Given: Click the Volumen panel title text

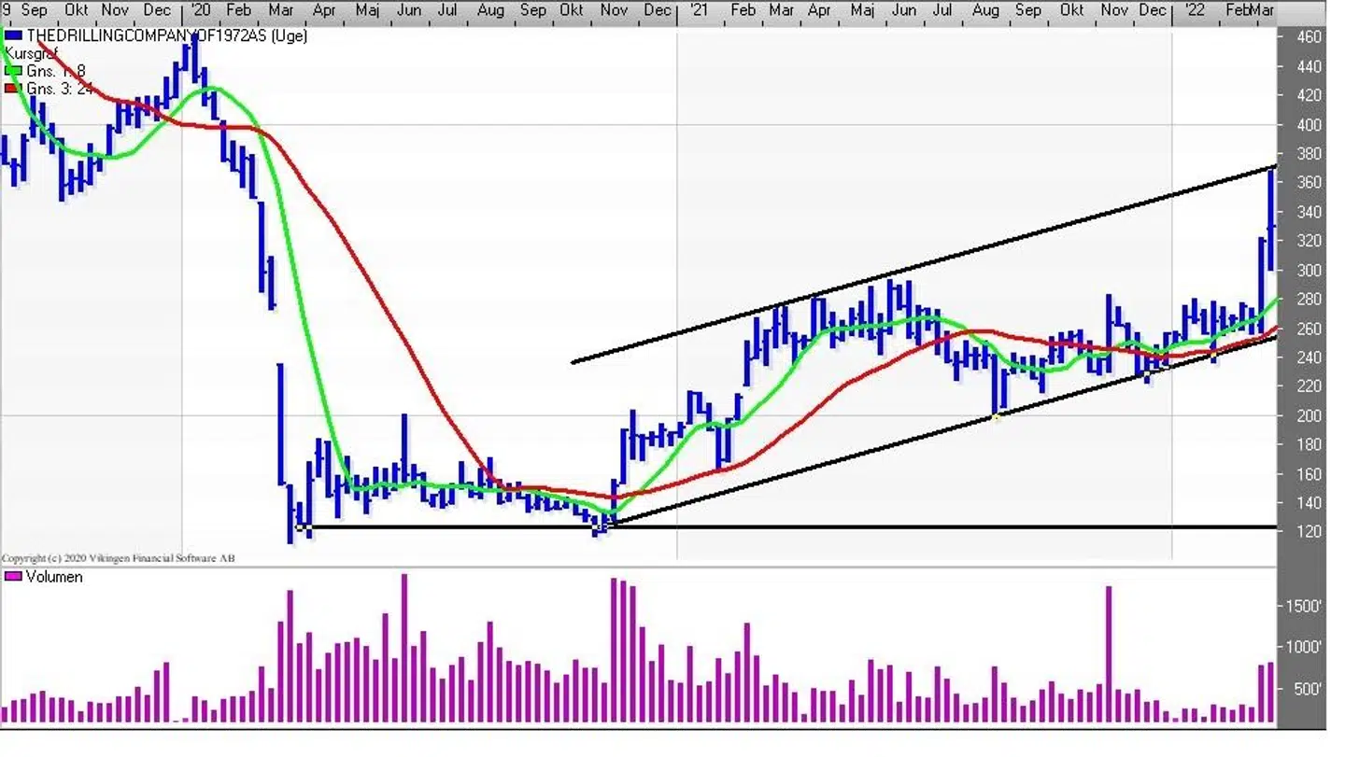Looking at the screenshot, I should click(x=54, y=577).
